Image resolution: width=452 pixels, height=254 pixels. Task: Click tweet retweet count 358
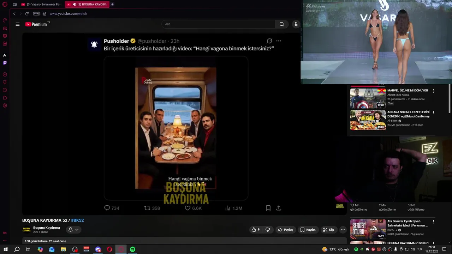coord(152,208)
